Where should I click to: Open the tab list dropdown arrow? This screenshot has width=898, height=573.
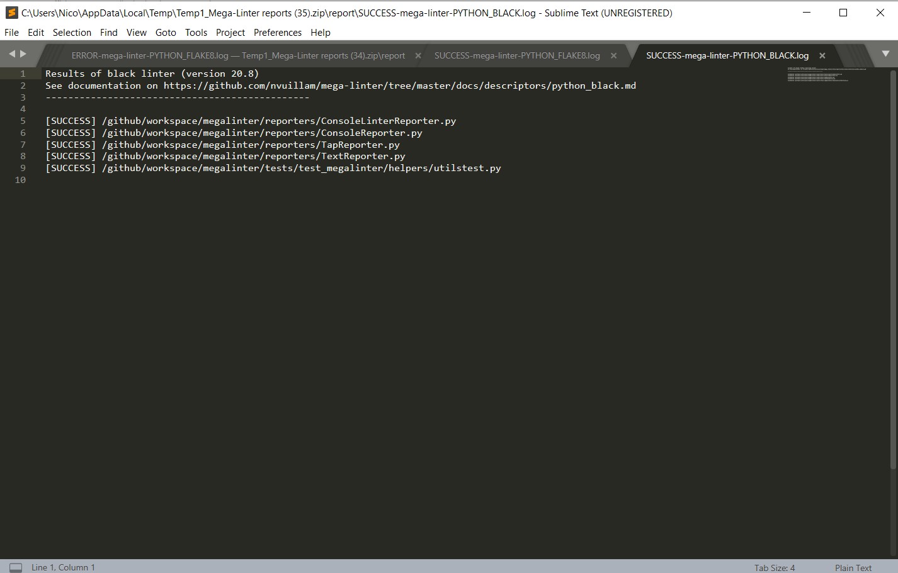(885, 54)
